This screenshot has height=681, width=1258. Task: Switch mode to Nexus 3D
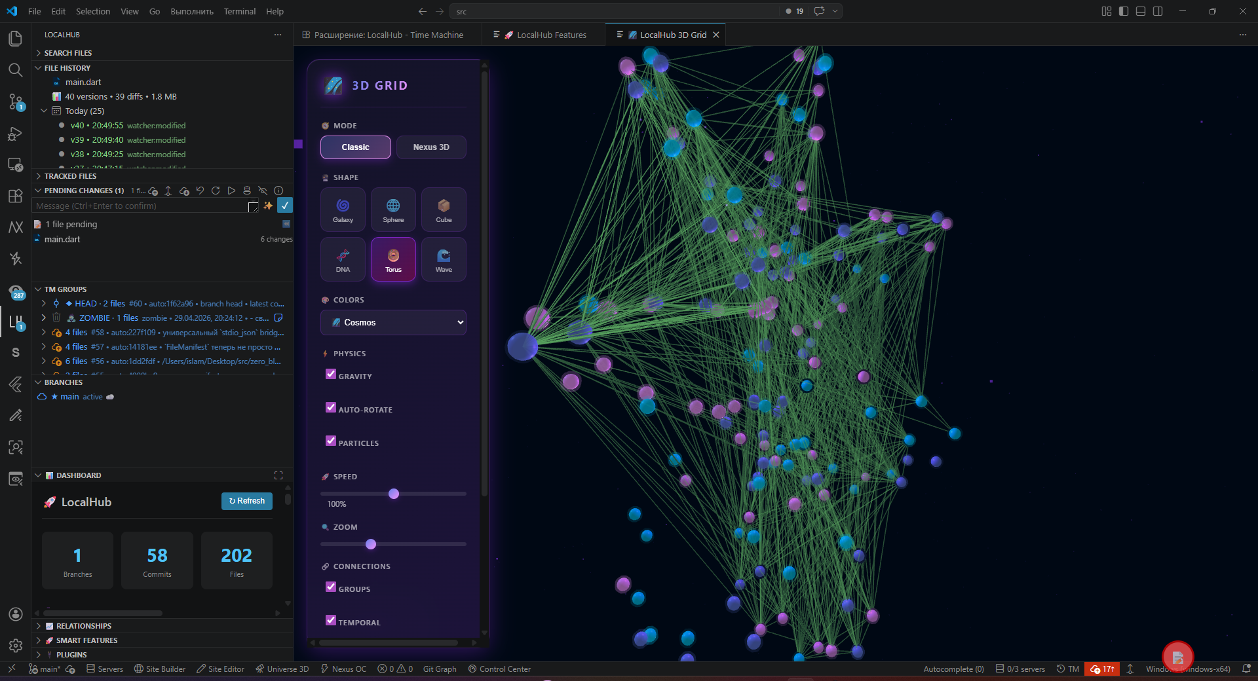tap(431, 147)
